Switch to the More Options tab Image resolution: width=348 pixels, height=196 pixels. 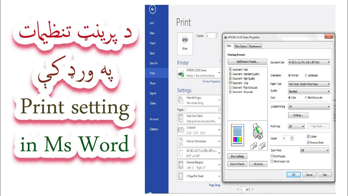(241, 46)
